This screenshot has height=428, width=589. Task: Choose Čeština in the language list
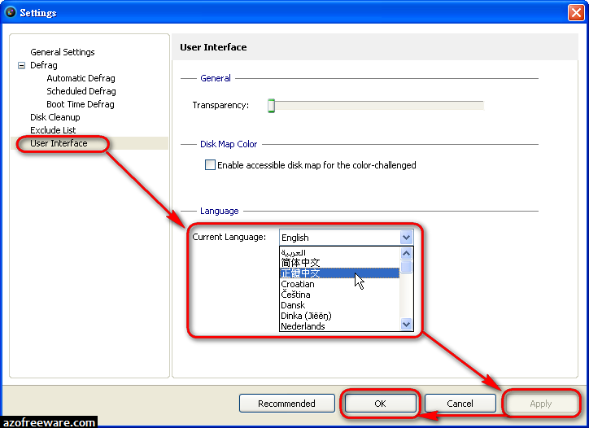click(x=339, y=295)
